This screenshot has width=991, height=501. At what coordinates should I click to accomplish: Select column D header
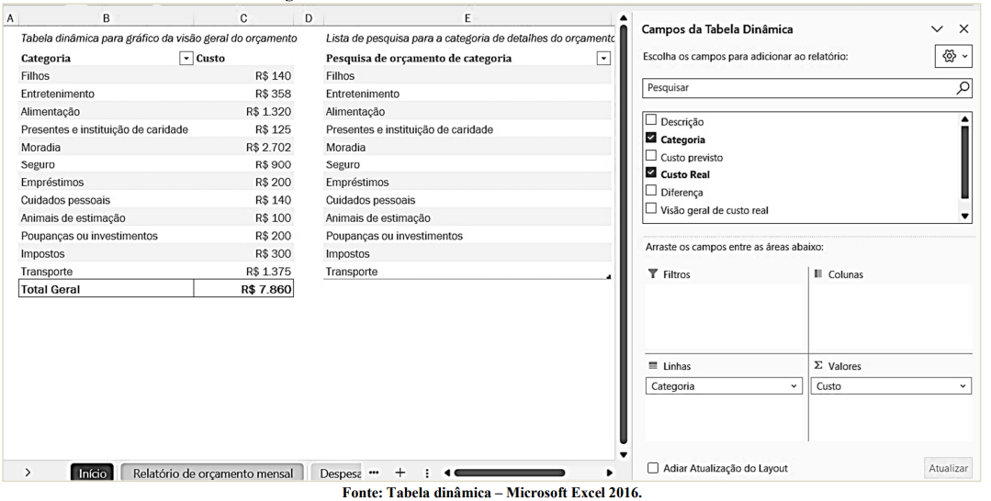point(309,18)
